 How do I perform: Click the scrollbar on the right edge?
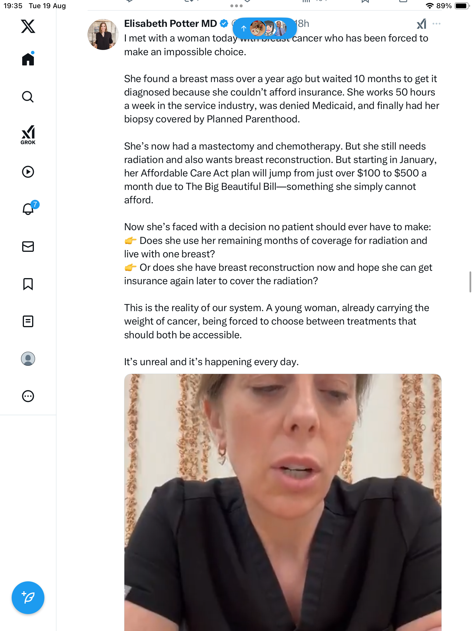[470, 282]
